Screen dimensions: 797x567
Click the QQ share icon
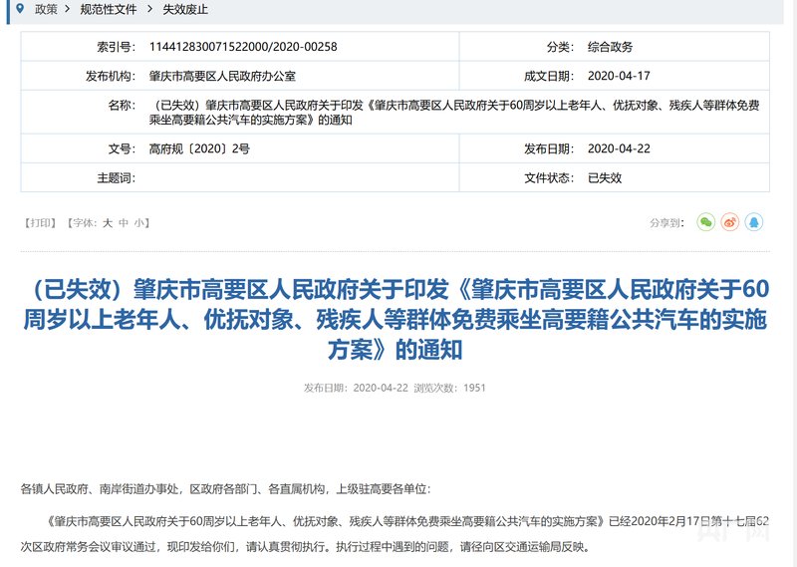[x=754, y=222]
